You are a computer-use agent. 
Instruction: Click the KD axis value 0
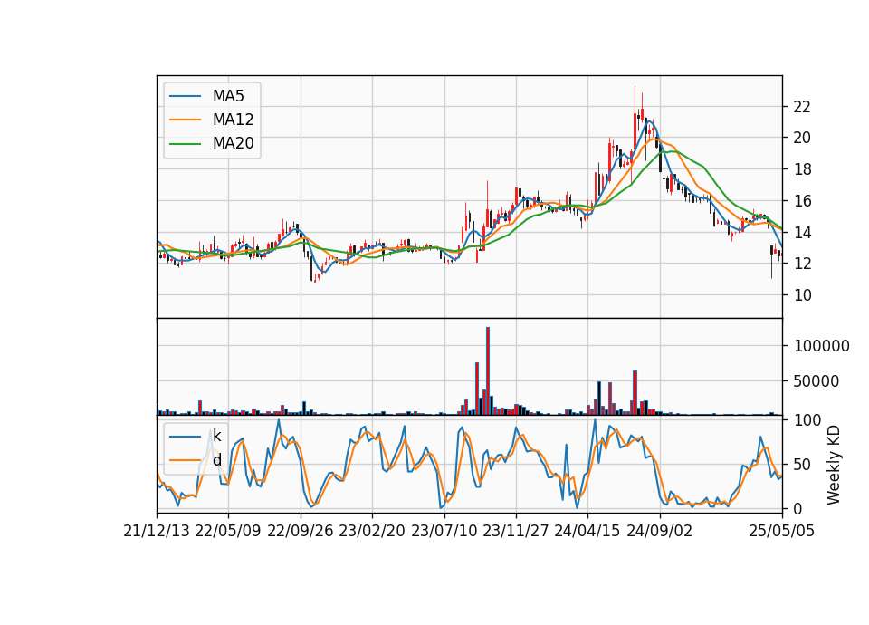[x=798, y=508]
